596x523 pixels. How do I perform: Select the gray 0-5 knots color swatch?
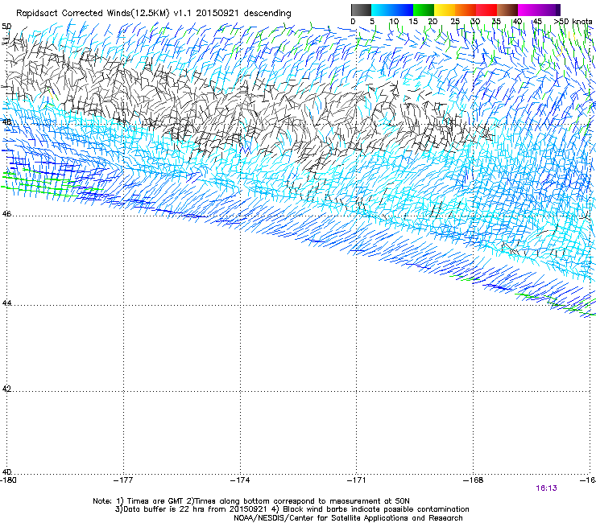[x=361, y=10]
